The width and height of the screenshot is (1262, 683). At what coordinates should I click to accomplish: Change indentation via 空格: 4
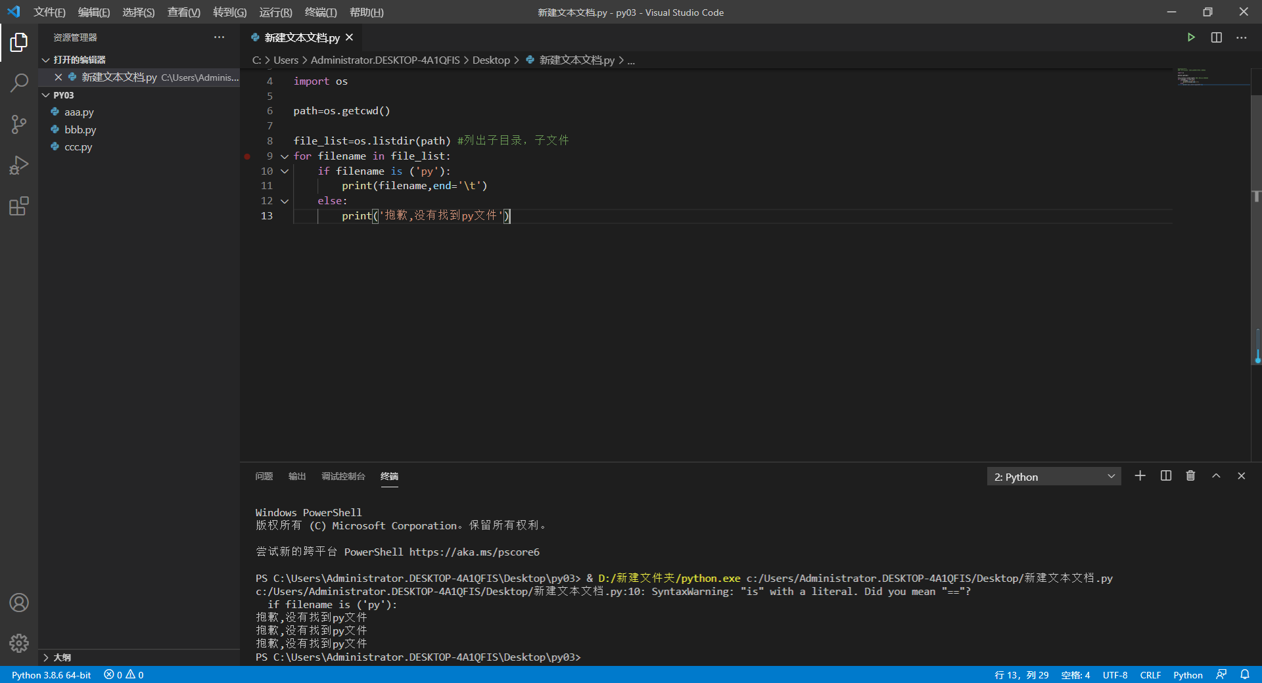click(x=1075, y=674)
